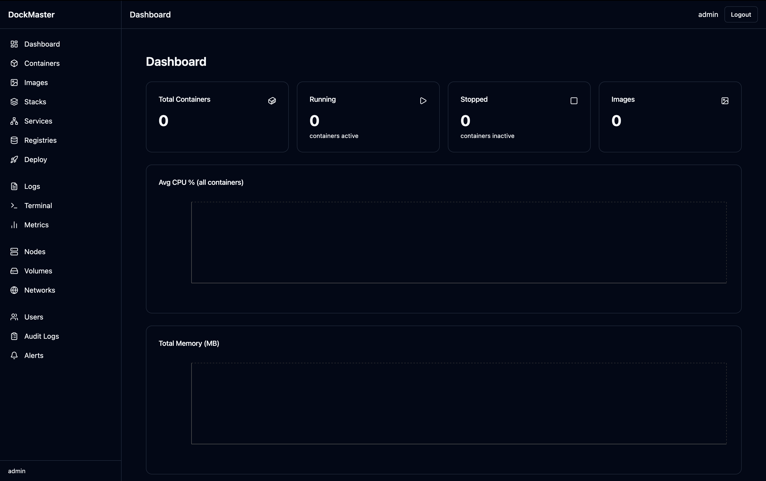
Task: Click the Volumes hard drive icon
Action: pos(14,271)
